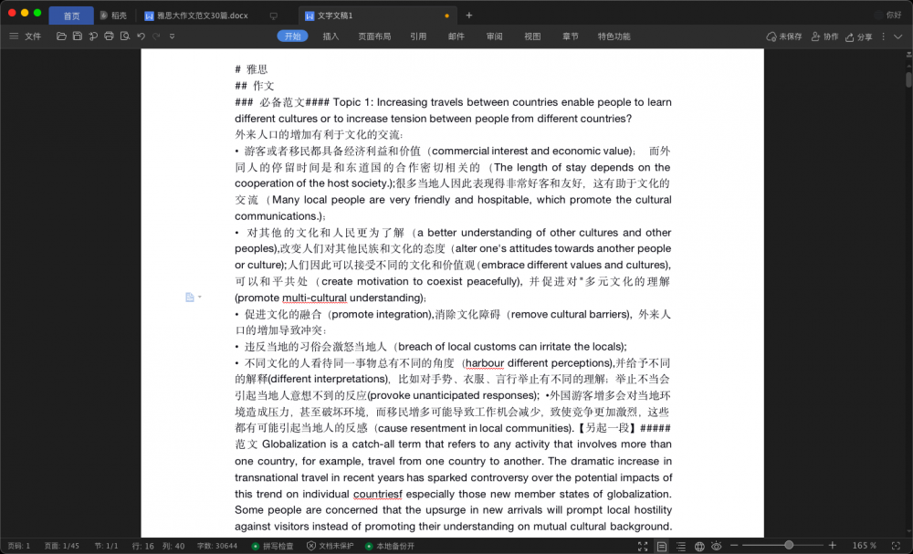Viewport: 913px width, 554px height.
Task: Click the 行: 16 line indicator
Action: 142,546
